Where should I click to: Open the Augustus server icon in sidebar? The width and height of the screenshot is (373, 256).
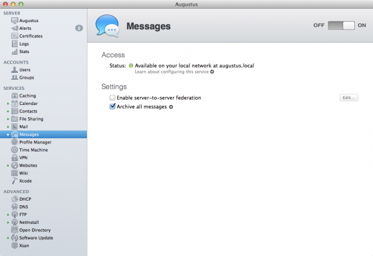pyautogui.click(x=15, y=20)
